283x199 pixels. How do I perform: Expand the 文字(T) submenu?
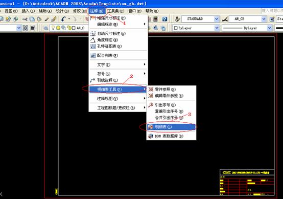coord(118,64)
